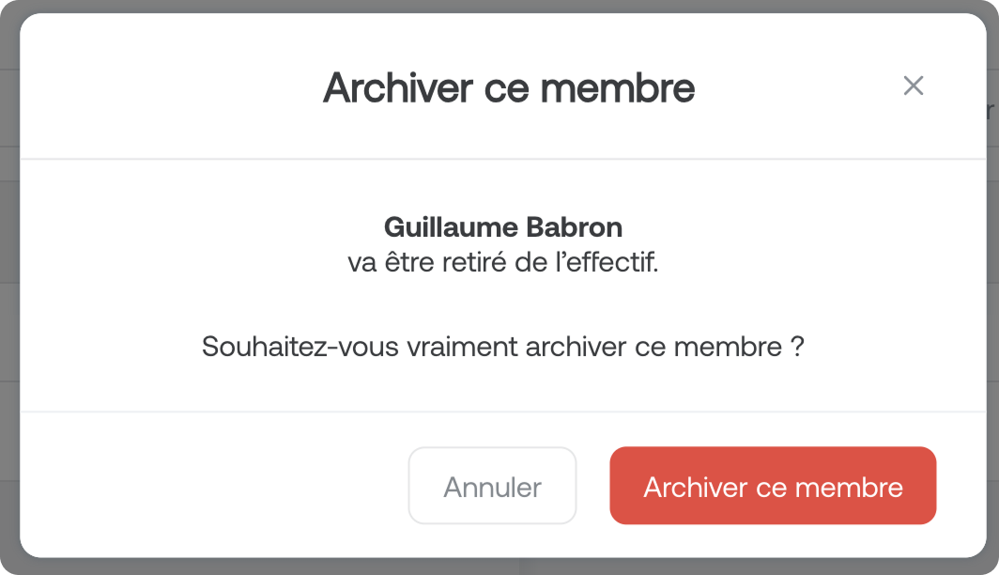The height and width of the screenshot is (575, 999).
Task: Click the empty footer area left of Annuler
Action: click(x=207, y=486)
